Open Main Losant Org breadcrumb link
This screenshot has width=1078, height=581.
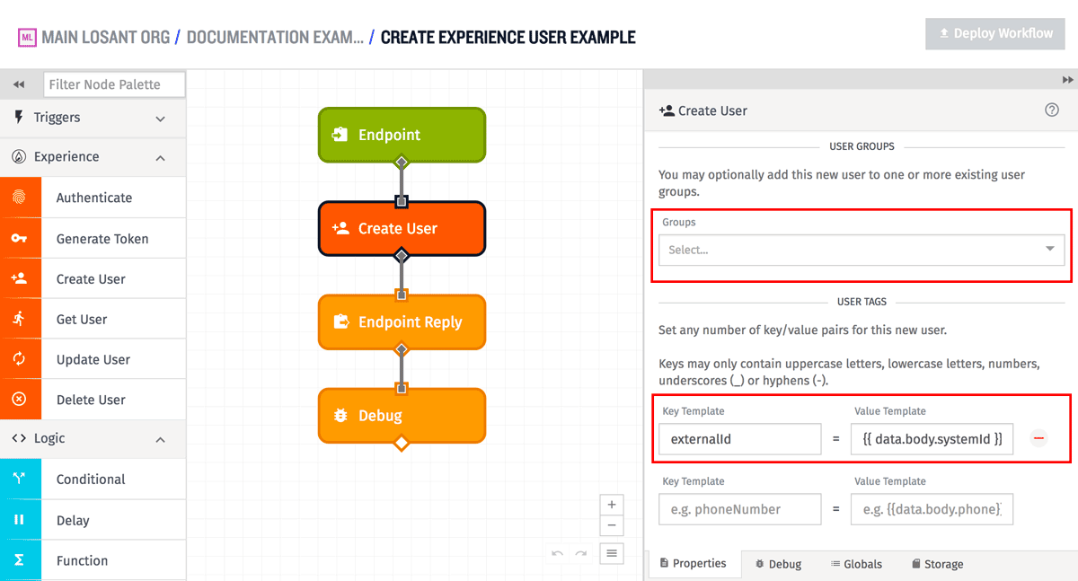[106, 38]
